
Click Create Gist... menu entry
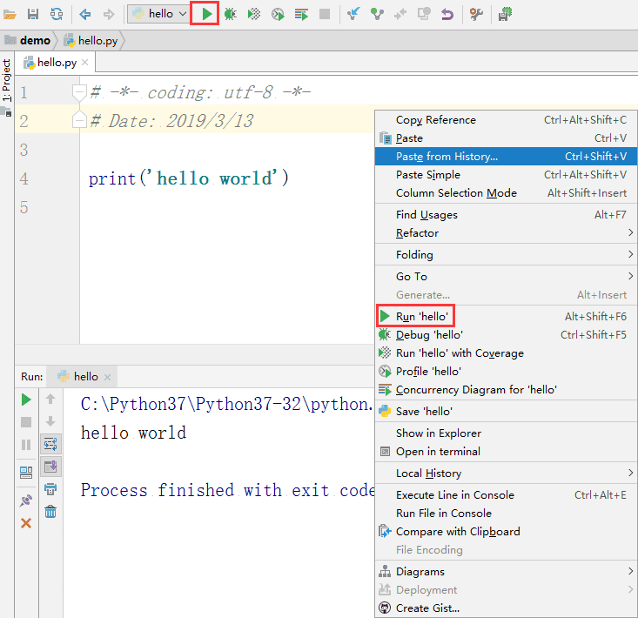point(506,608)
